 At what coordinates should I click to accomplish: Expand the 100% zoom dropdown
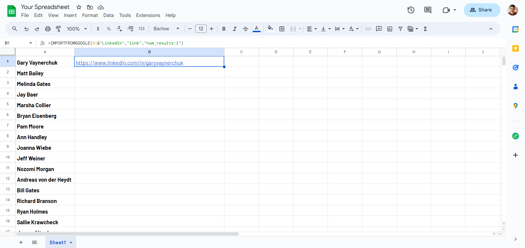77,29
